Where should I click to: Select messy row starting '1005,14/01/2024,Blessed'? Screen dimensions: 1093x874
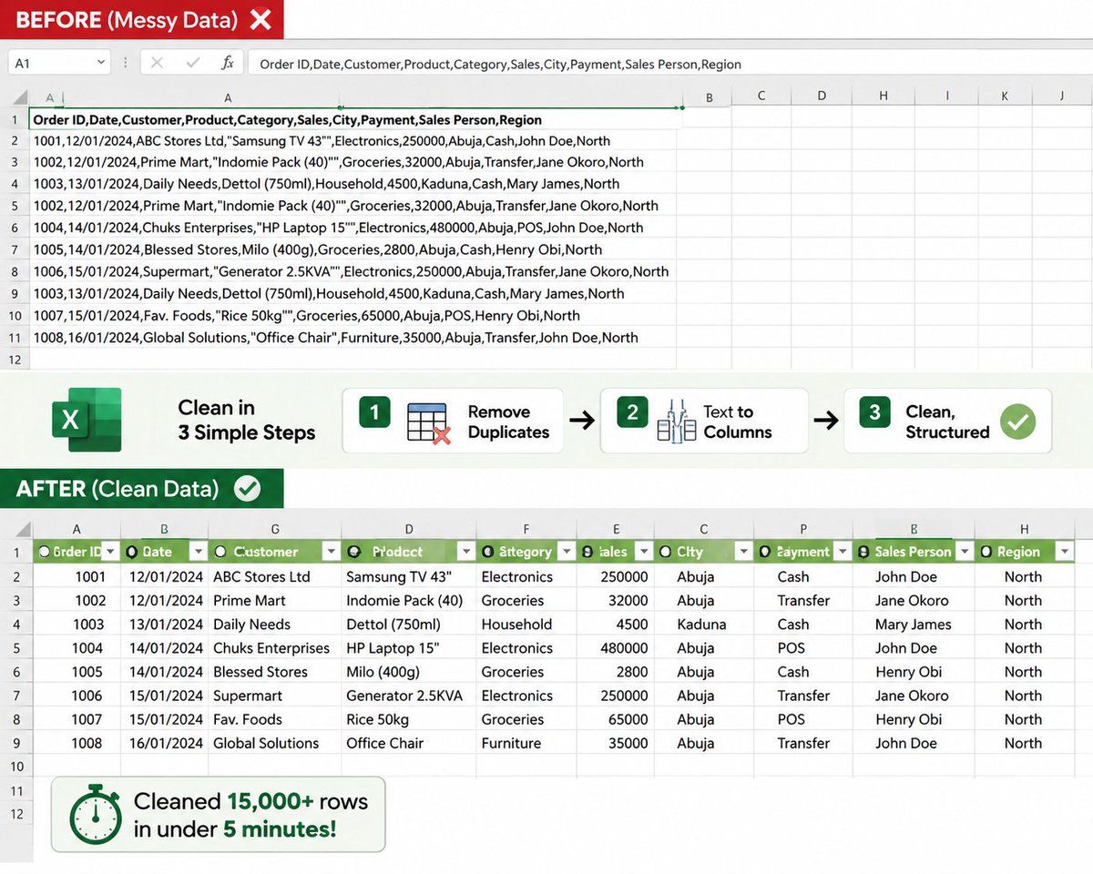click(x=353, y=249)
